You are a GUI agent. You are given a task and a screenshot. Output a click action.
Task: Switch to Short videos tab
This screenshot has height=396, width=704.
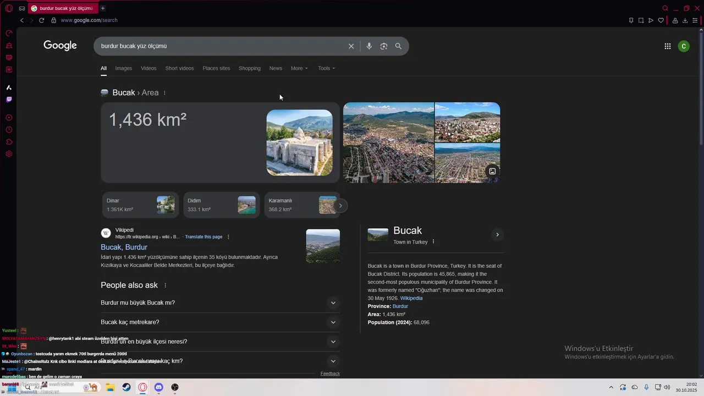click(x=179, y=68)
